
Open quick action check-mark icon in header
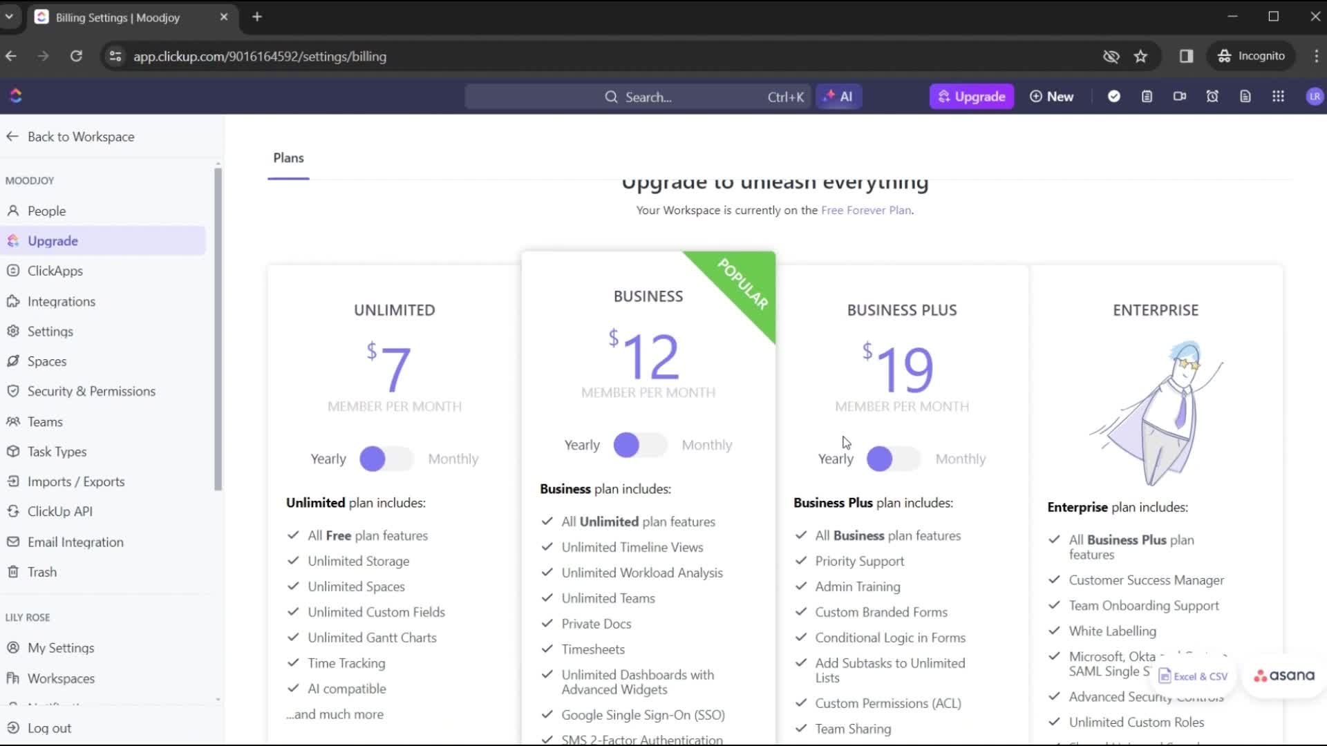(x=1113, y=97)
